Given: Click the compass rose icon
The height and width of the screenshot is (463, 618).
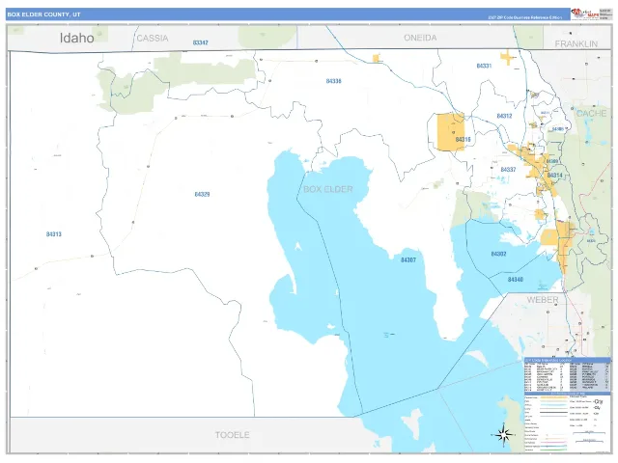Looking at the screenshot, I should pyautogui.click(x=503, y=435).
